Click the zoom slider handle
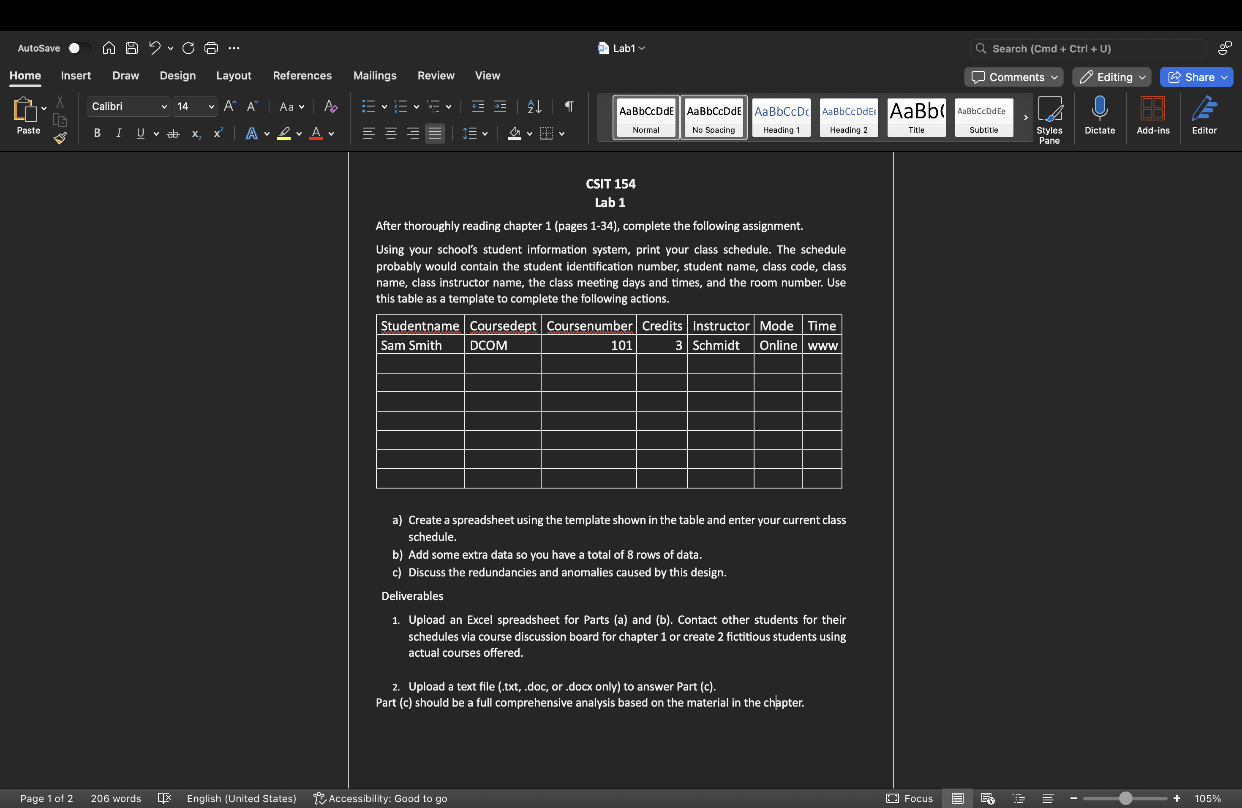The height and width of the screenshot is (808, 1242). (1125, 798)
